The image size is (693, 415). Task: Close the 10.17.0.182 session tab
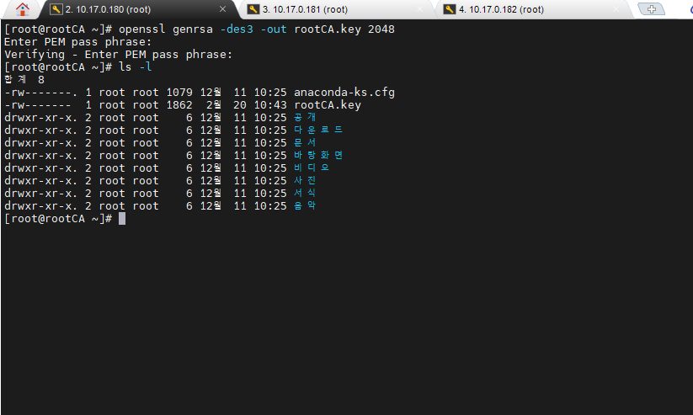click(x=616, y=9)
